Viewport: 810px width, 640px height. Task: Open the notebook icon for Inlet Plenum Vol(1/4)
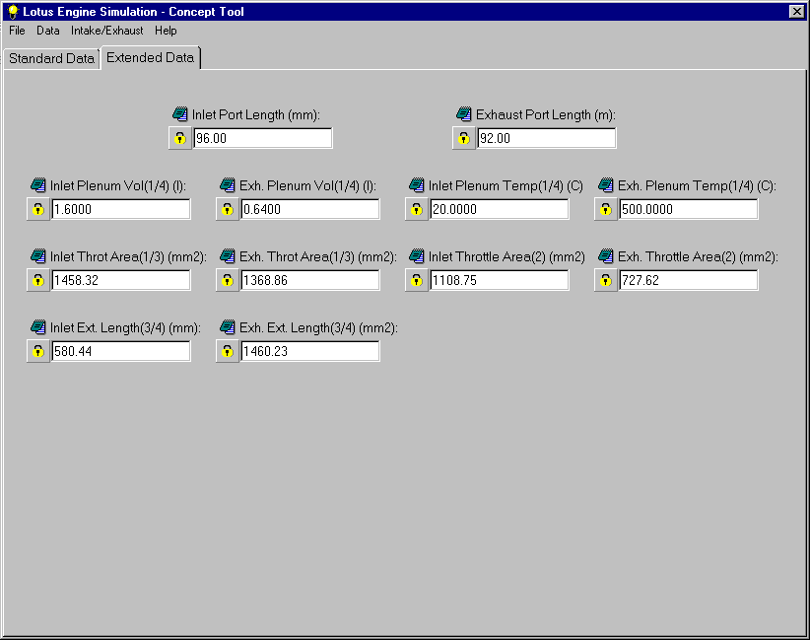[38, 184]
